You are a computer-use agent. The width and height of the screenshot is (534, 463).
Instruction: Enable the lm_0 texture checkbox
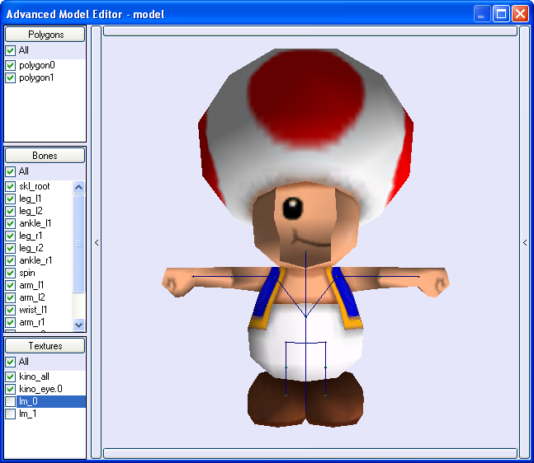coord(10,401)
